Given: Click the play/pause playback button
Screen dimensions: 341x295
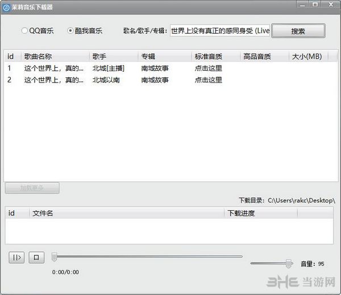Looking at the screenshot, I should [x=16, y=257].
